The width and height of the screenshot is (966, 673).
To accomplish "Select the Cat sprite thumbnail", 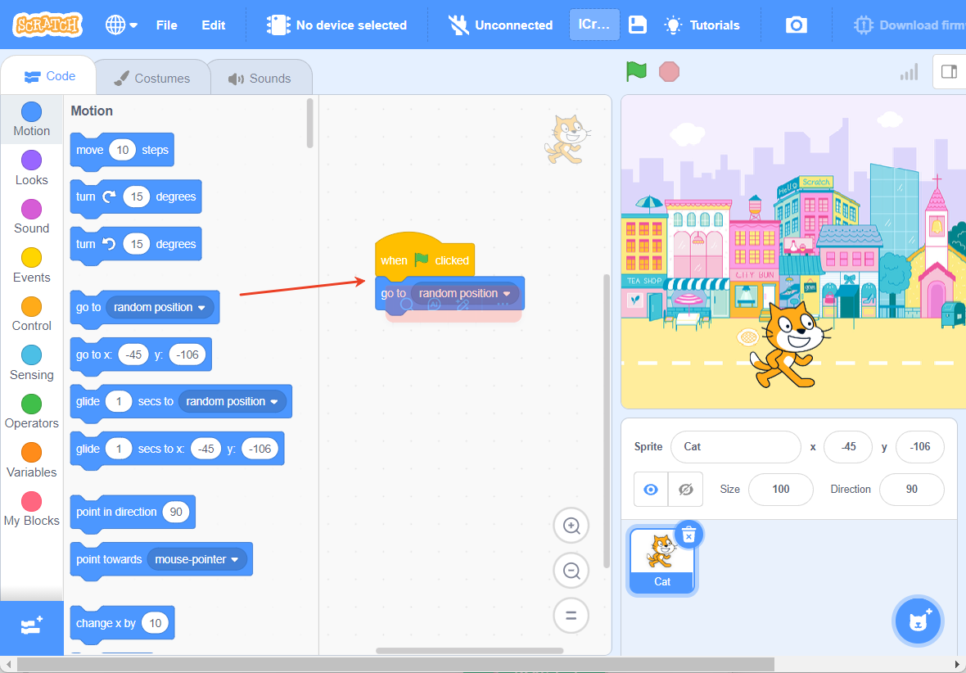I will click(x=661, y=562).
